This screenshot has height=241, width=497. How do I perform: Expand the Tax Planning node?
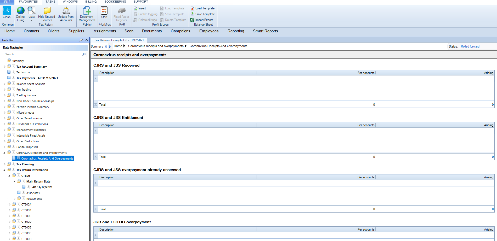(x=4, y=164)
